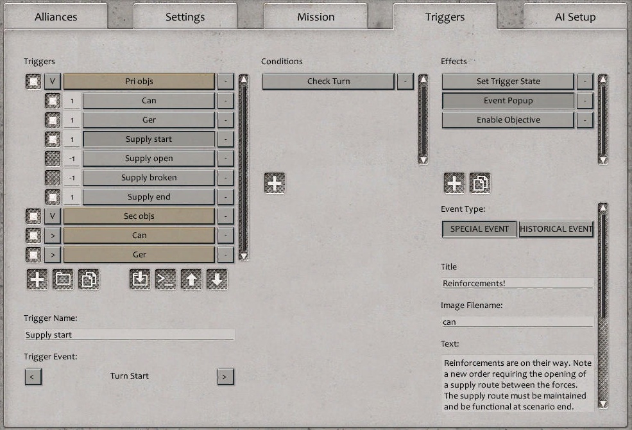
Task: Toggle the checkbox beside Pri objs
Action: pos(33,81)
